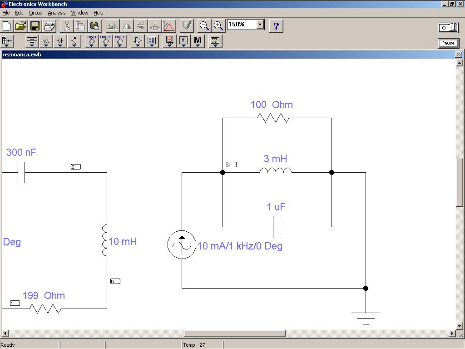Create a subcircuit from selection

coord(155,26)
